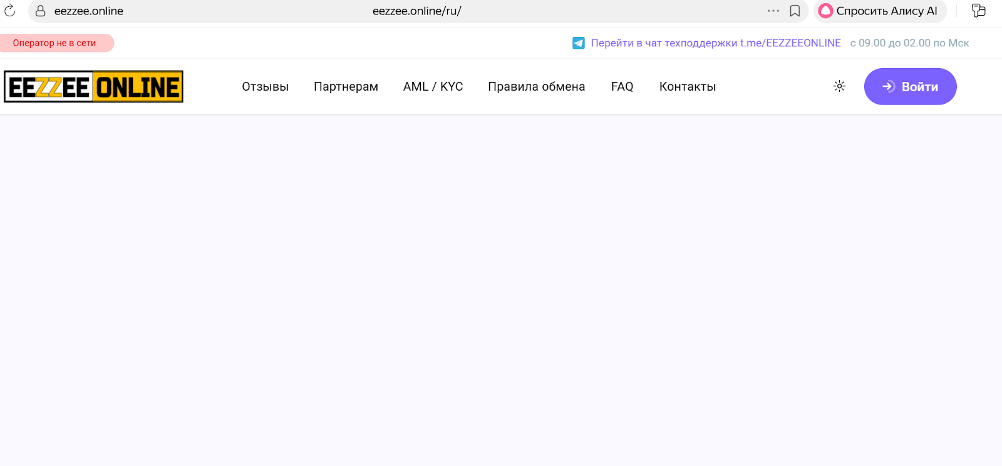Open the Отзывы menu item
The height and width of the screenshot is (466, 1002).
pyautogui.click(x=266, y=87)
